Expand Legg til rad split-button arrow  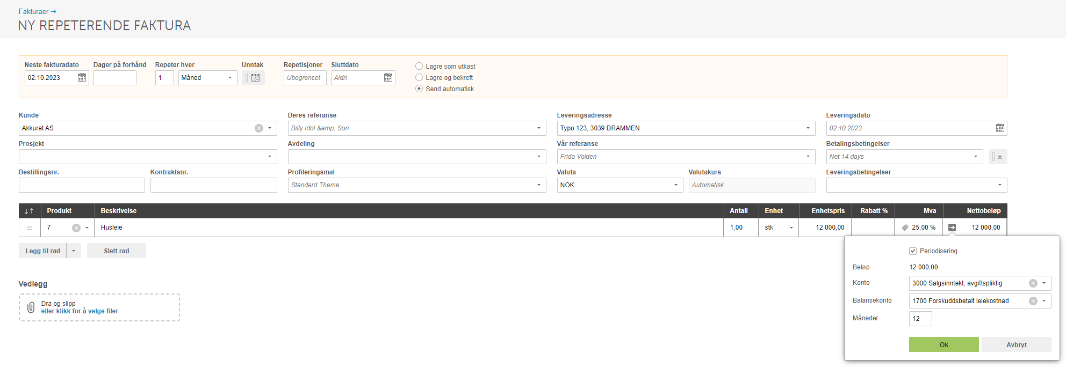pos(74,251)
